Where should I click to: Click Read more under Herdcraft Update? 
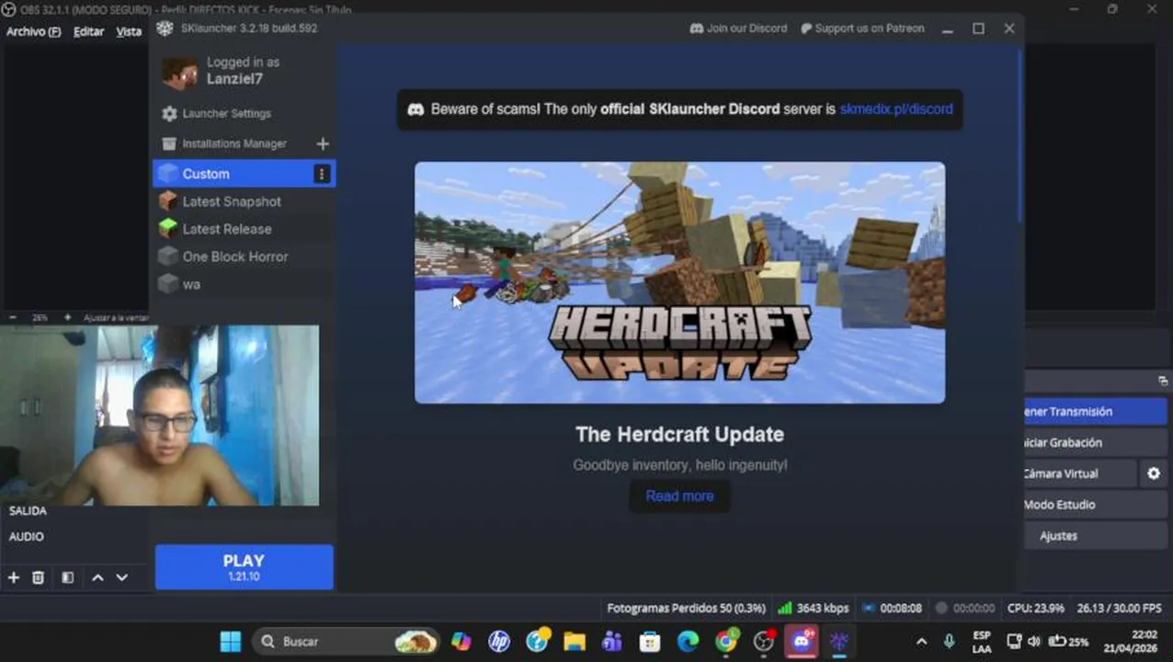click(x=679, y=496)
